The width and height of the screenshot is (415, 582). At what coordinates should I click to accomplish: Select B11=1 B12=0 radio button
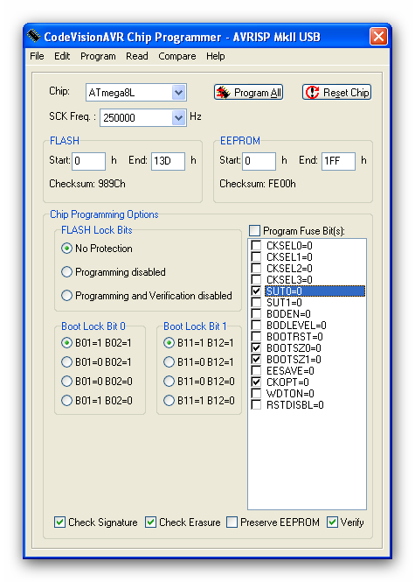click(169, 401)
